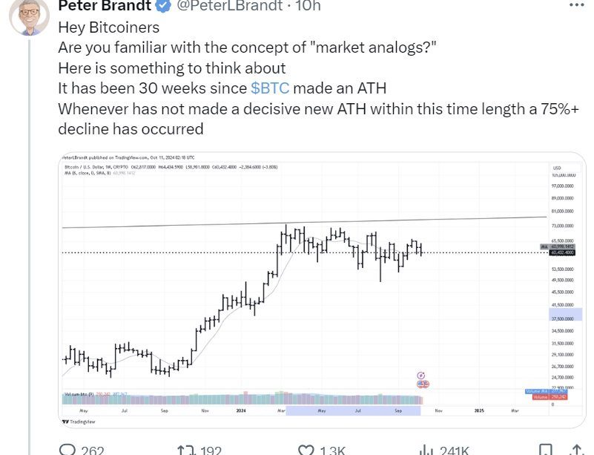Click the share icon for the tweet

(576, 451)
